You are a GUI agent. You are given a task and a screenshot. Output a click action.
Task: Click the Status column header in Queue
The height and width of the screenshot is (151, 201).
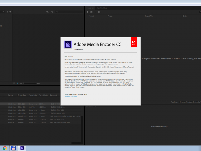click(x=185, y=16)
